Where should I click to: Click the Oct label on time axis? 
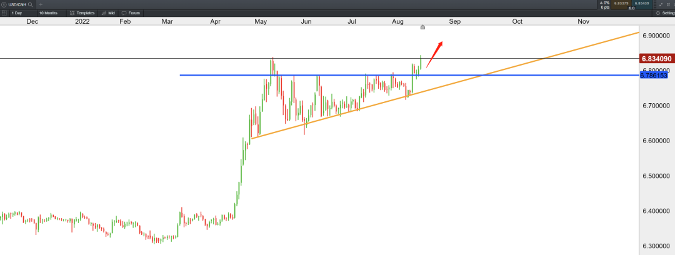pyautogui.click(x=517, y=21)
